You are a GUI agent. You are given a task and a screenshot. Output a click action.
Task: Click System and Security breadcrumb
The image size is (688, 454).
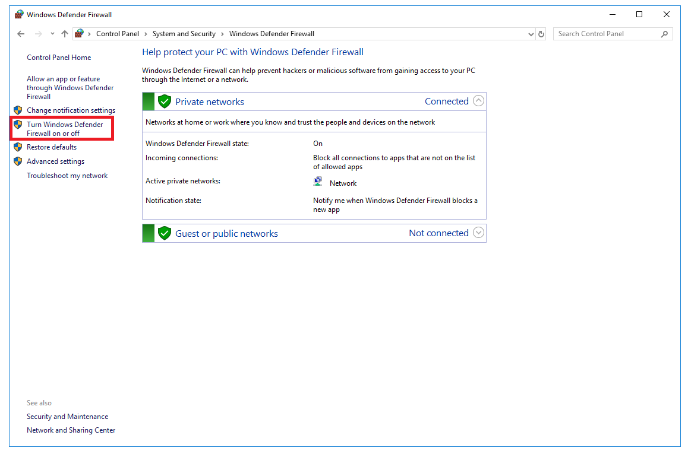[184, 34]
